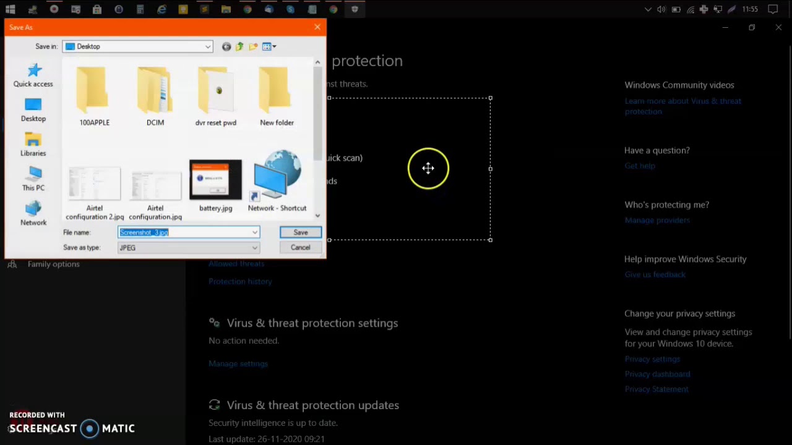Open Microsoft Store from taskbar

click(x=97, y=9)
